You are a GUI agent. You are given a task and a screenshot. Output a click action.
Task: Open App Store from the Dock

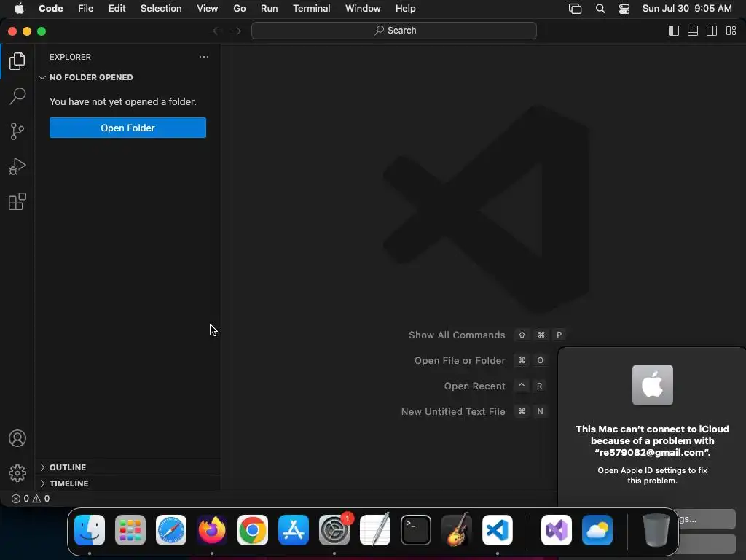click(x=294, y=530)
